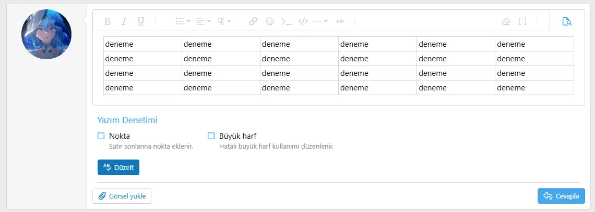
Task: Open more text options beside Underline
Action: tap(156, 21)
